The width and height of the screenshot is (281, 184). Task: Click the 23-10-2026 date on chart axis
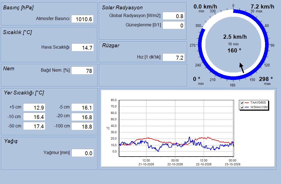tap(232, 164)
